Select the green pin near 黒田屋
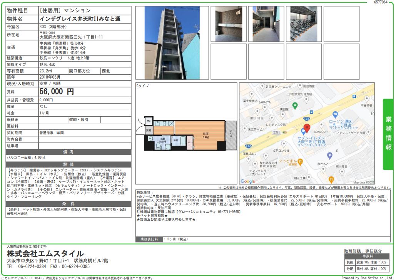This screenshot has width=396, height=280. pos(295,106)
